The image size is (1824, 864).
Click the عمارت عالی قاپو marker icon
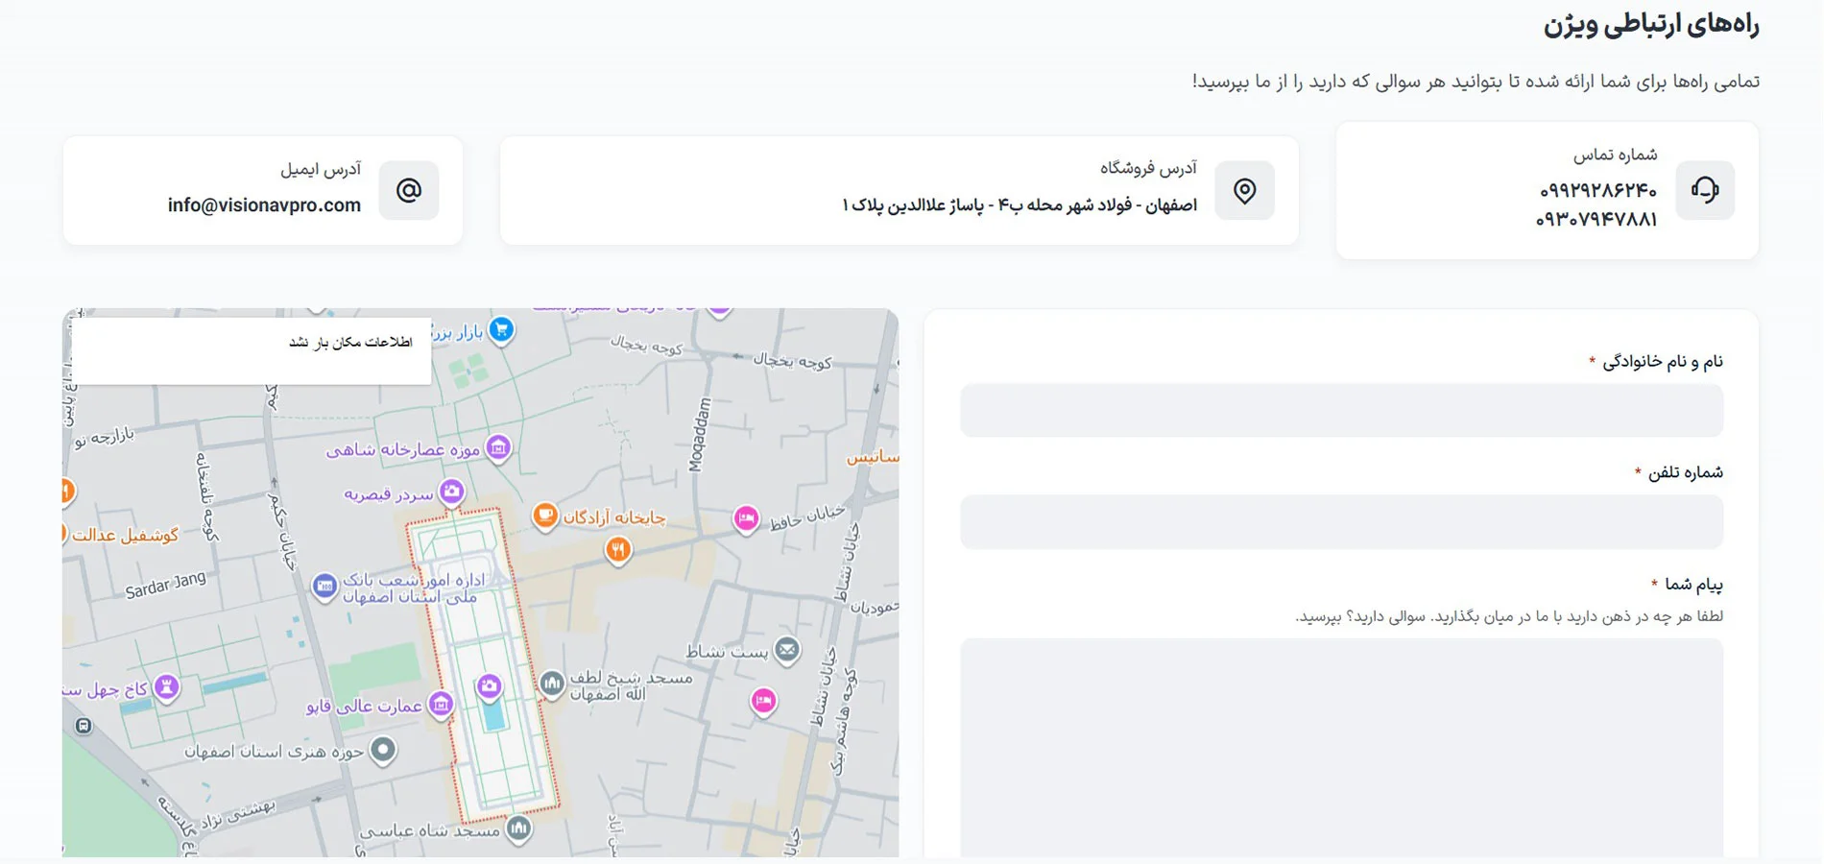tap(441, 706)
